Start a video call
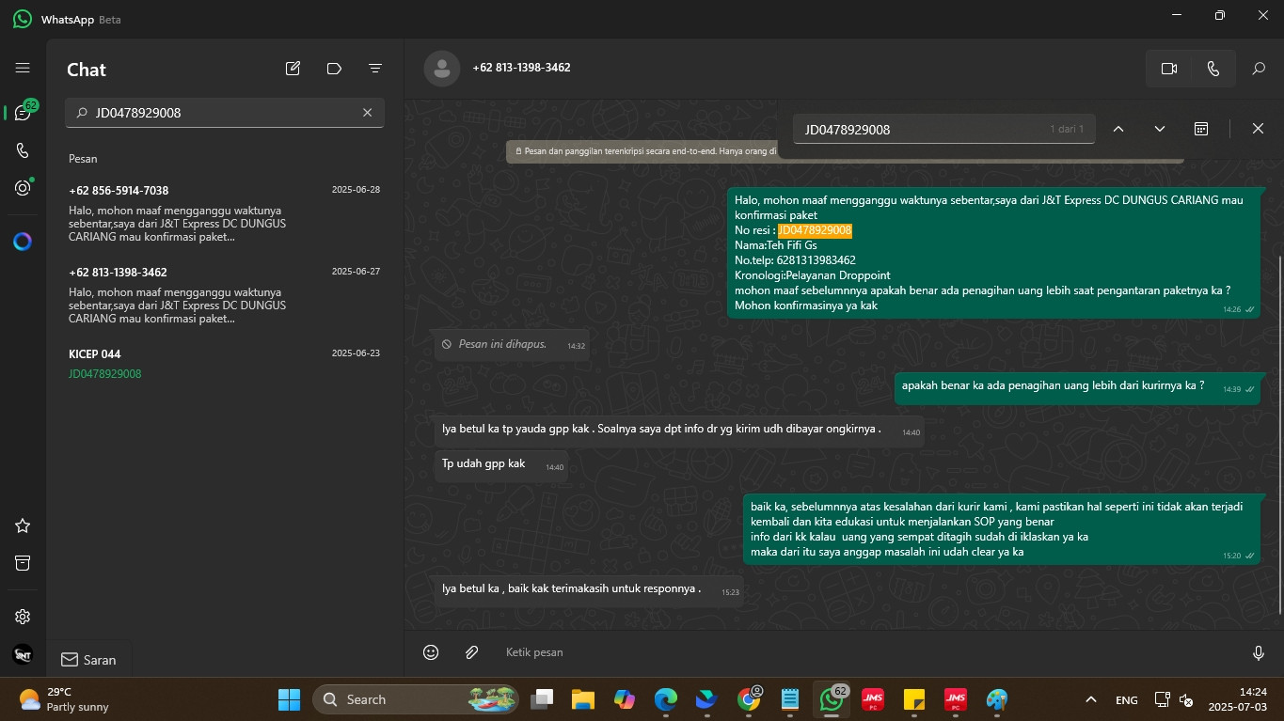Screen dimensions: 1284x721 click(1169, 69)
